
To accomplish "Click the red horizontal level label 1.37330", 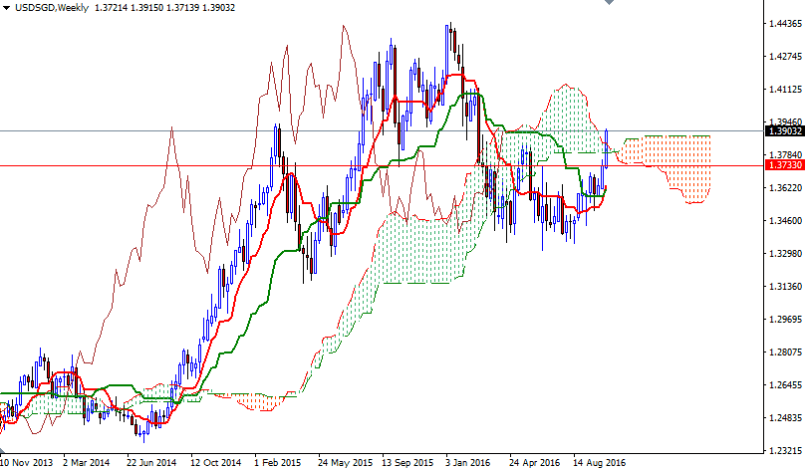I will click(784, 165).
